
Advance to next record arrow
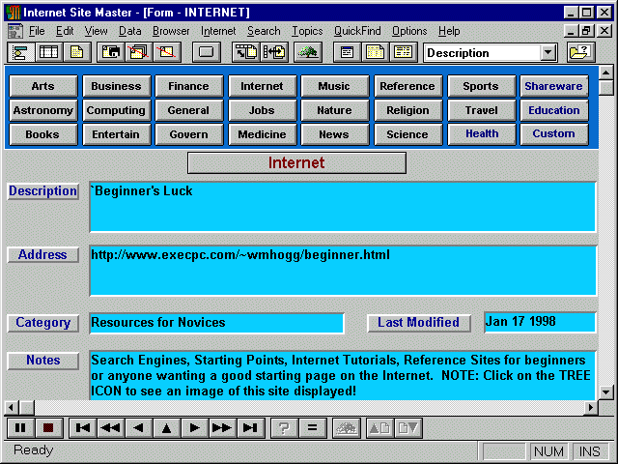(195, 427)
